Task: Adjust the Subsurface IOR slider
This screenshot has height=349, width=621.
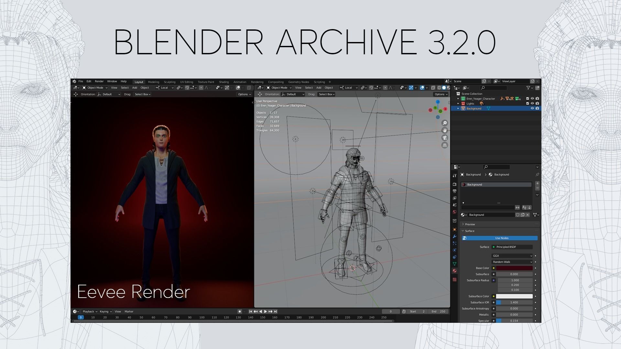Action: [x=514, y=302]
